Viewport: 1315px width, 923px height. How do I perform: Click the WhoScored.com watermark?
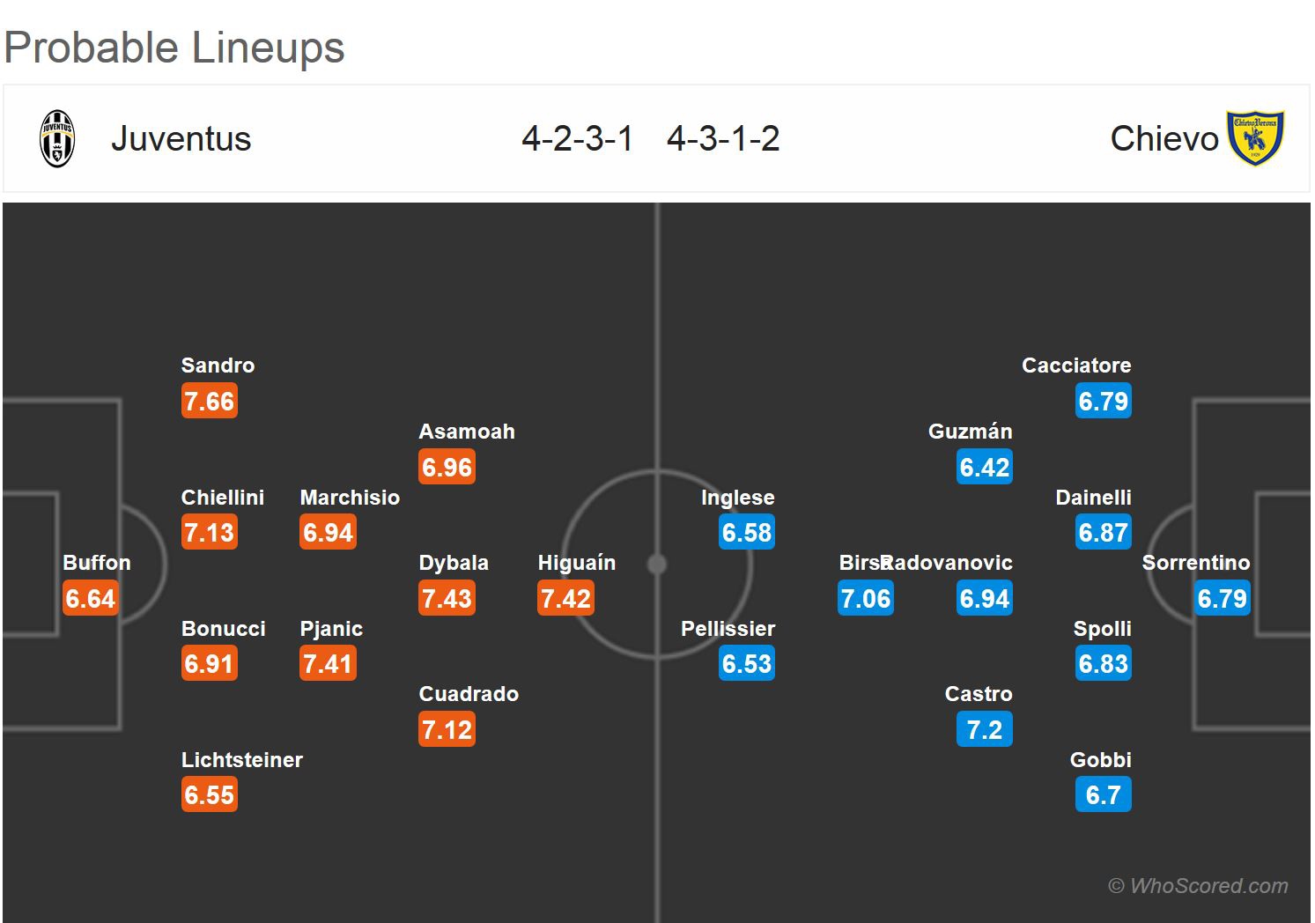[x=1198, y=886]
